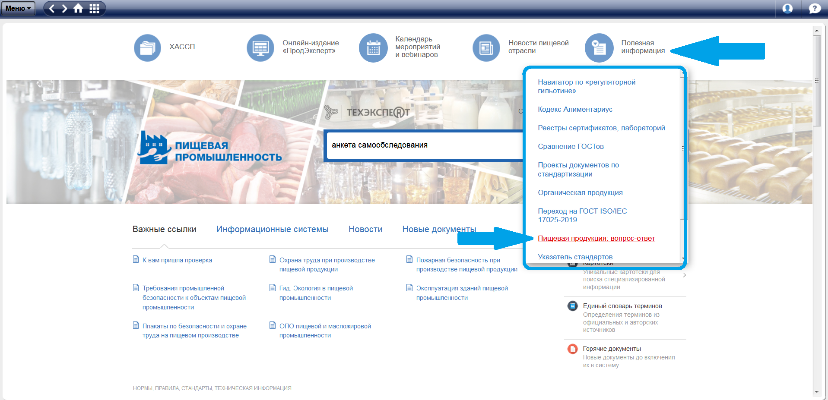Screen dimensions: 828x400
Task: Select Органическая продукция menu item
Action: [x=580, y=192]
